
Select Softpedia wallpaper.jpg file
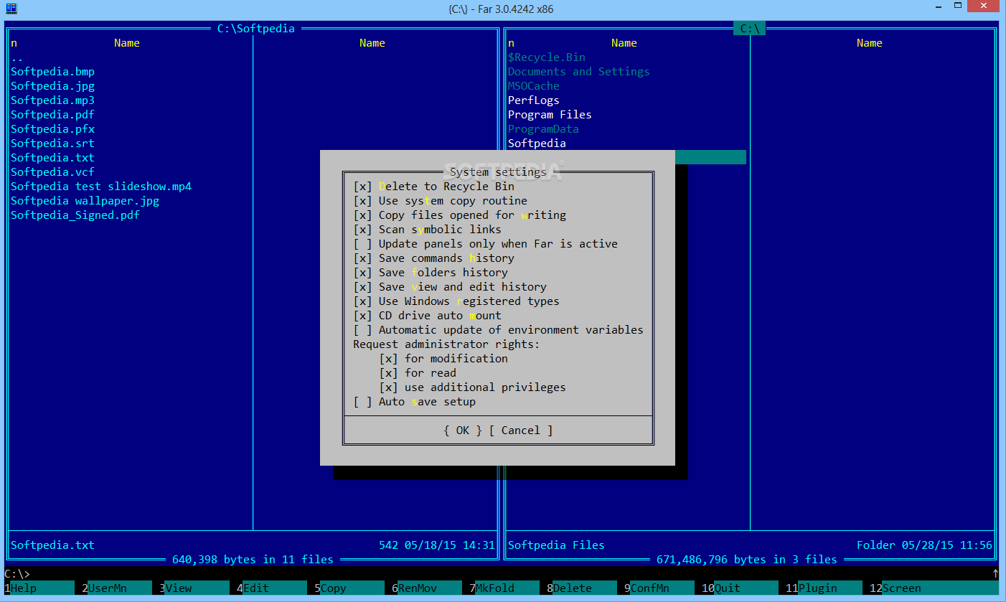(85, 201)
